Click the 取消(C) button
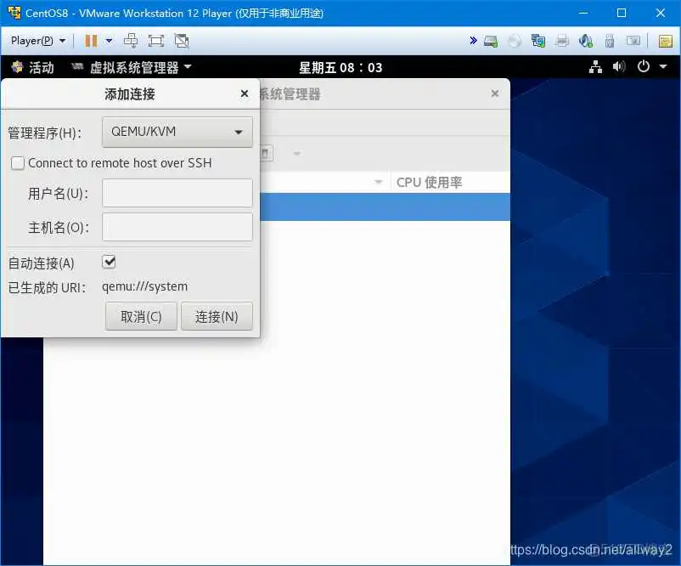This screenshot has height=566, width=681. coord(140,315)
